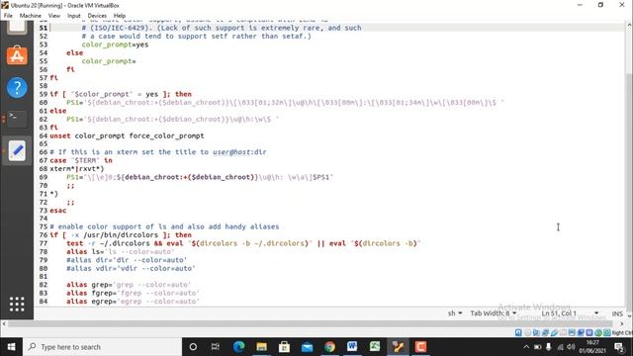
Task: Open the View menu
Action: click(54, 16)
